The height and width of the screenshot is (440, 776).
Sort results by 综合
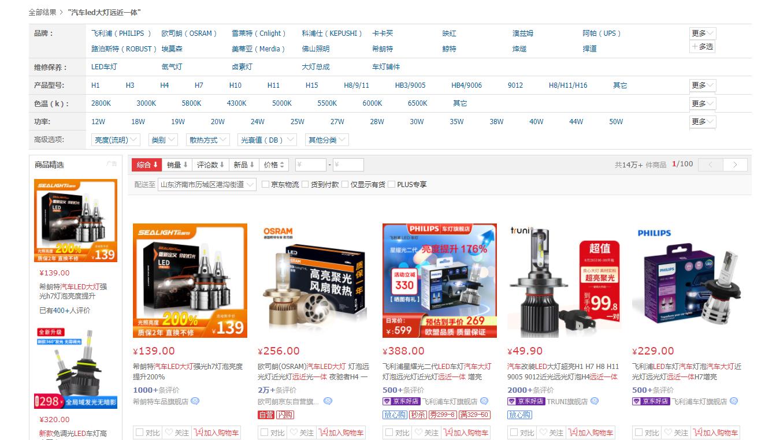click(x=147, y=165)
